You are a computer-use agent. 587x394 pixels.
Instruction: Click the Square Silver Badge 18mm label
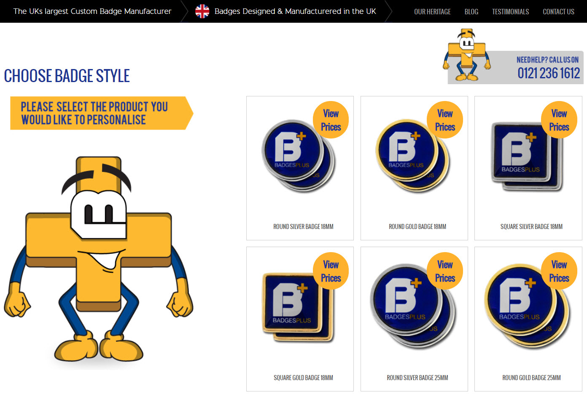(x=531, y=226)
